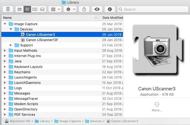This screenshot has height=125, width=190.
Task: Click the Devices folder icon in list
Action: point(17,29)
